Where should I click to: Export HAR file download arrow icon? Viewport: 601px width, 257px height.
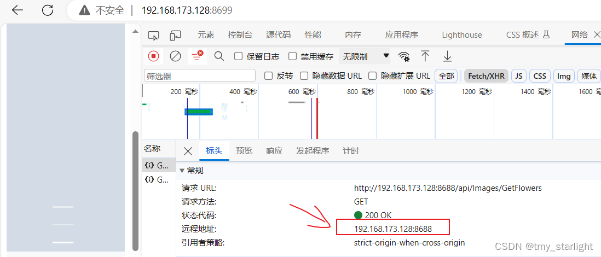pos(447,56)
